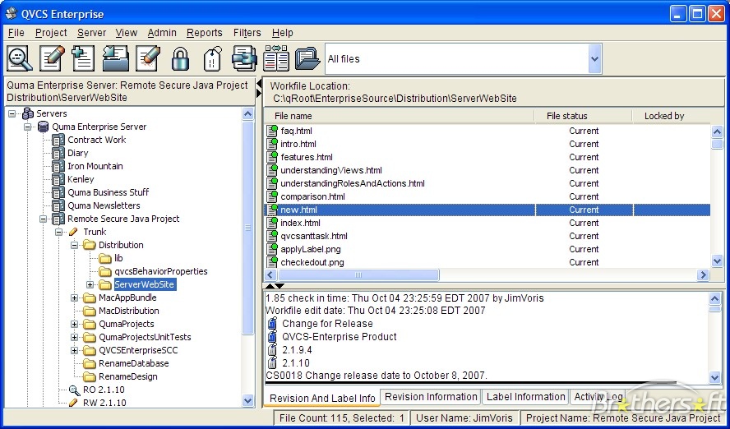Click the open folder toolbar icon

click(307, 58)
